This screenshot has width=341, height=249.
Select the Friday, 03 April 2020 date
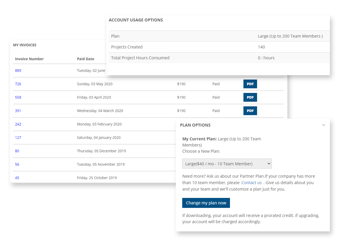[94, 97]
